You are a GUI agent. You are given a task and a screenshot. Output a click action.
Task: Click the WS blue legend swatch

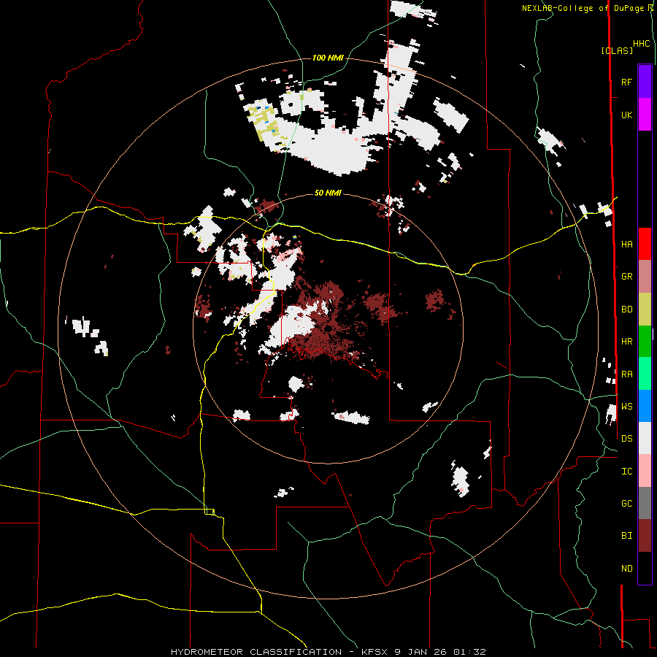pos(645,406)
